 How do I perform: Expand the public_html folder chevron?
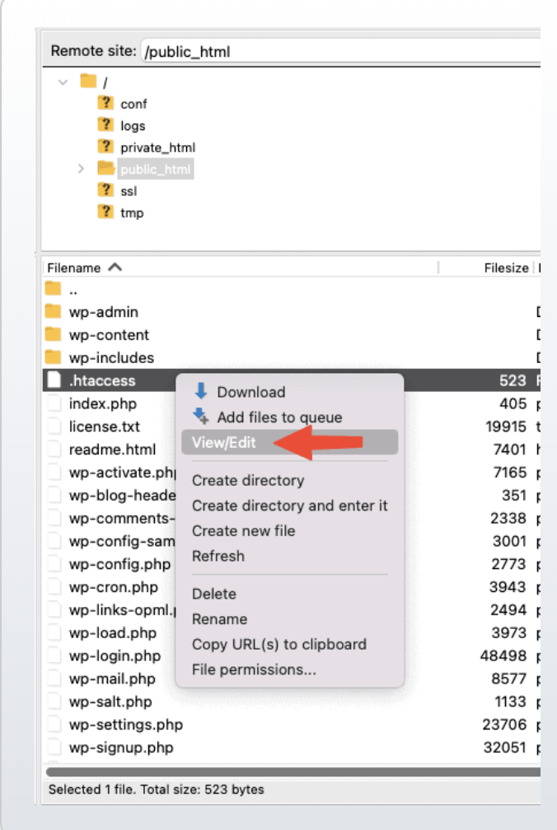81,169
